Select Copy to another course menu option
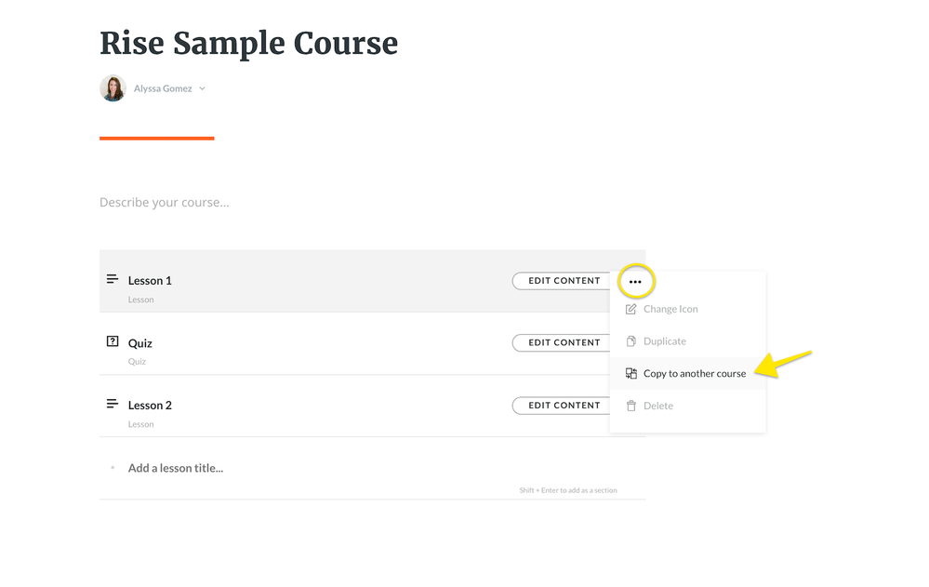 coord(695,374)
